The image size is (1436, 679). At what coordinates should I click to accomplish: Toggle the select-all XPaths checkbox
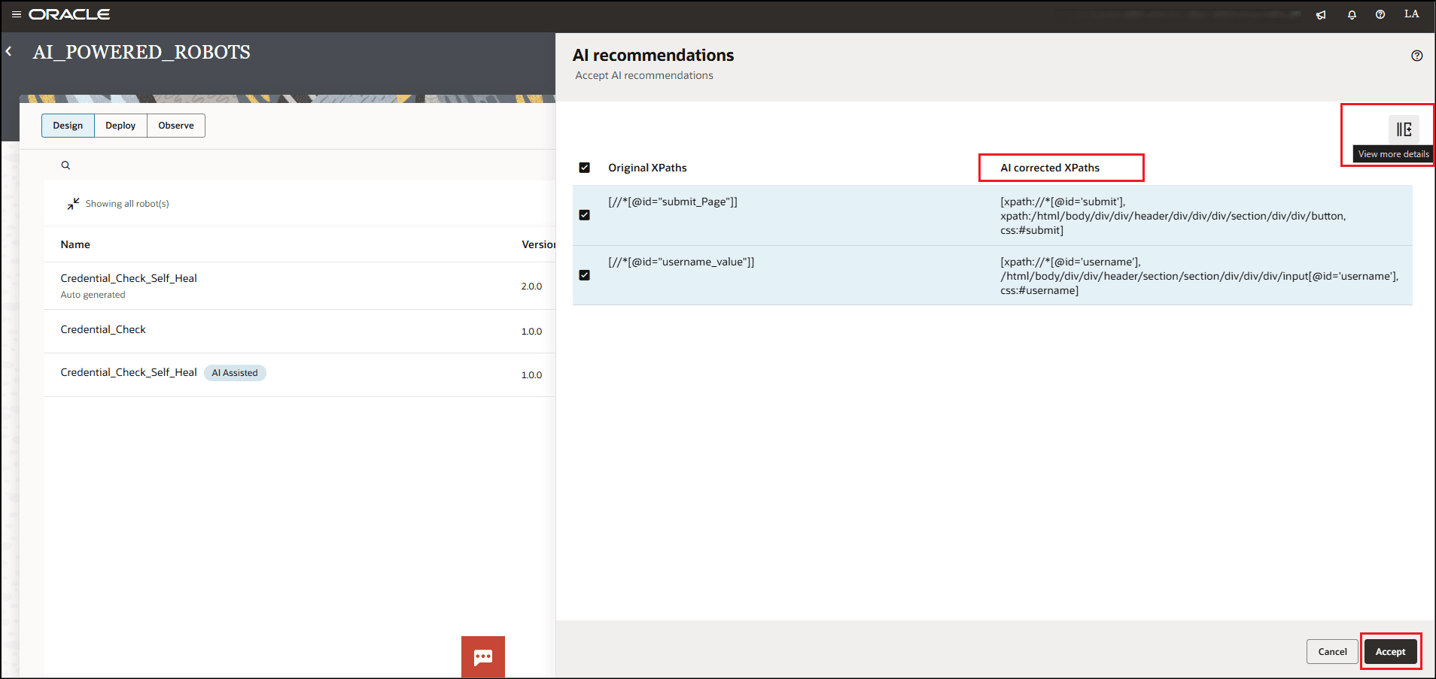tap(584, 168)
